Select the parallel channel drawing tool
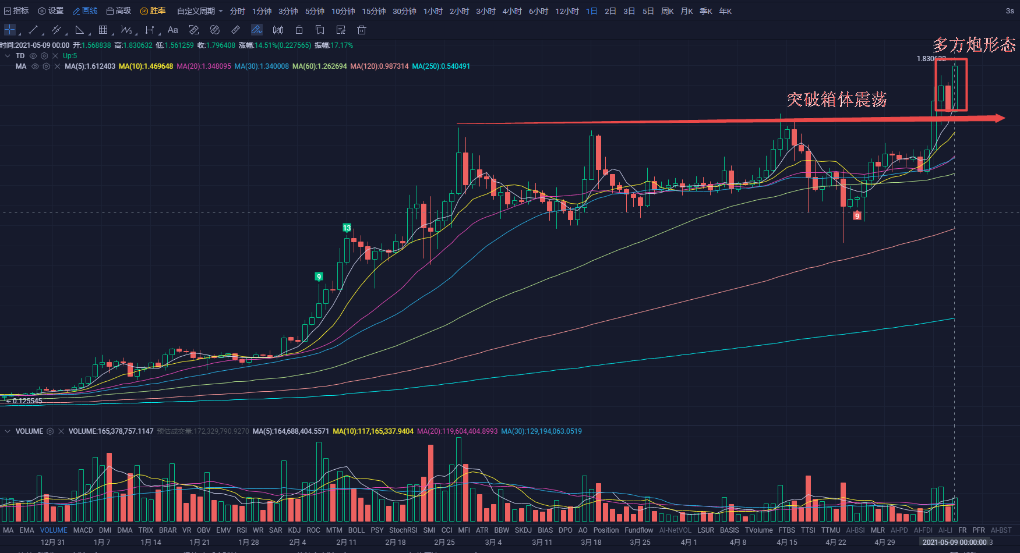 tap(56, 30)
